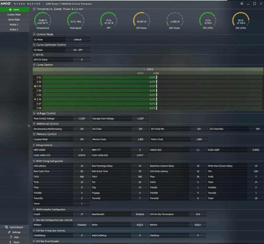Collapse Data Bus Configuration User Controls

[x=34, y=220]
